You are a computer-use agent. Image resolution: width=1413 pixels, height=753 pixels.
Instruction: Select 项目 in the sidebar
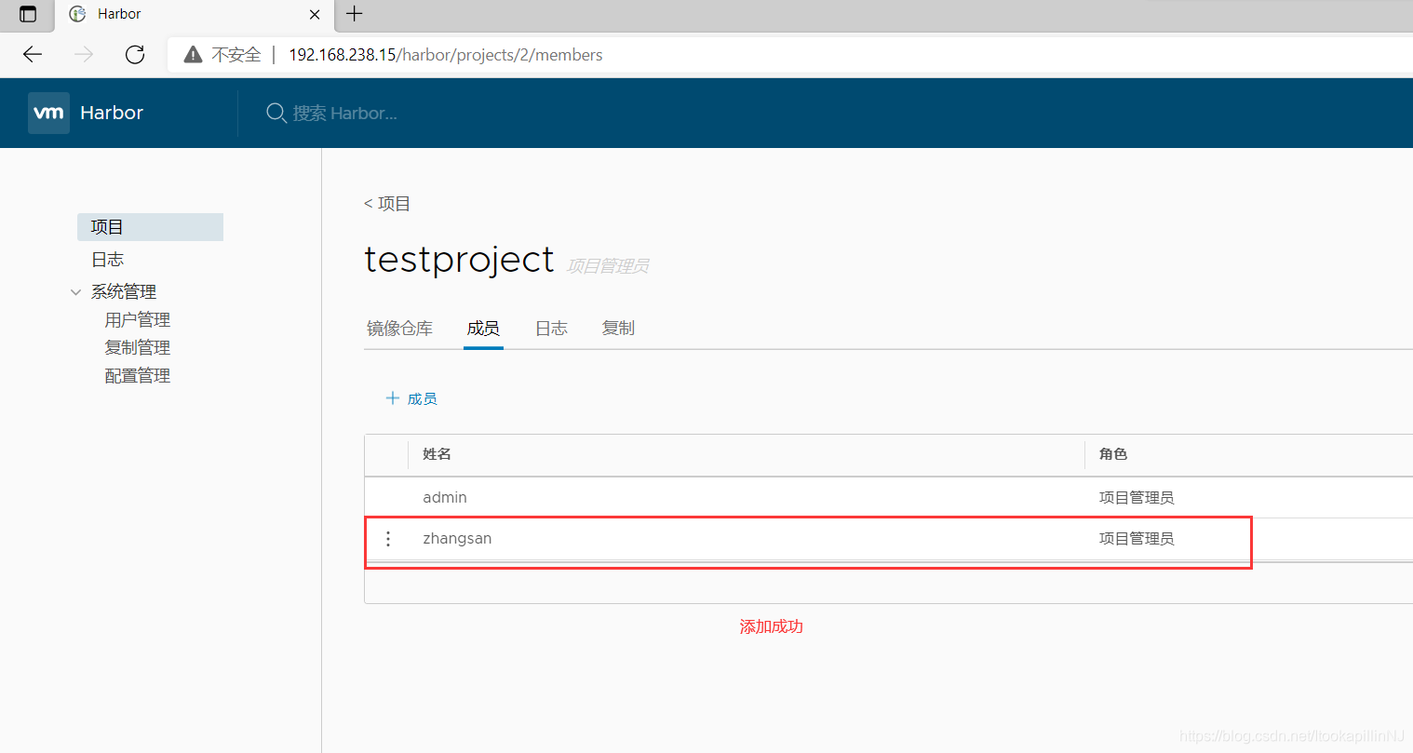click(x=150, y=227)
